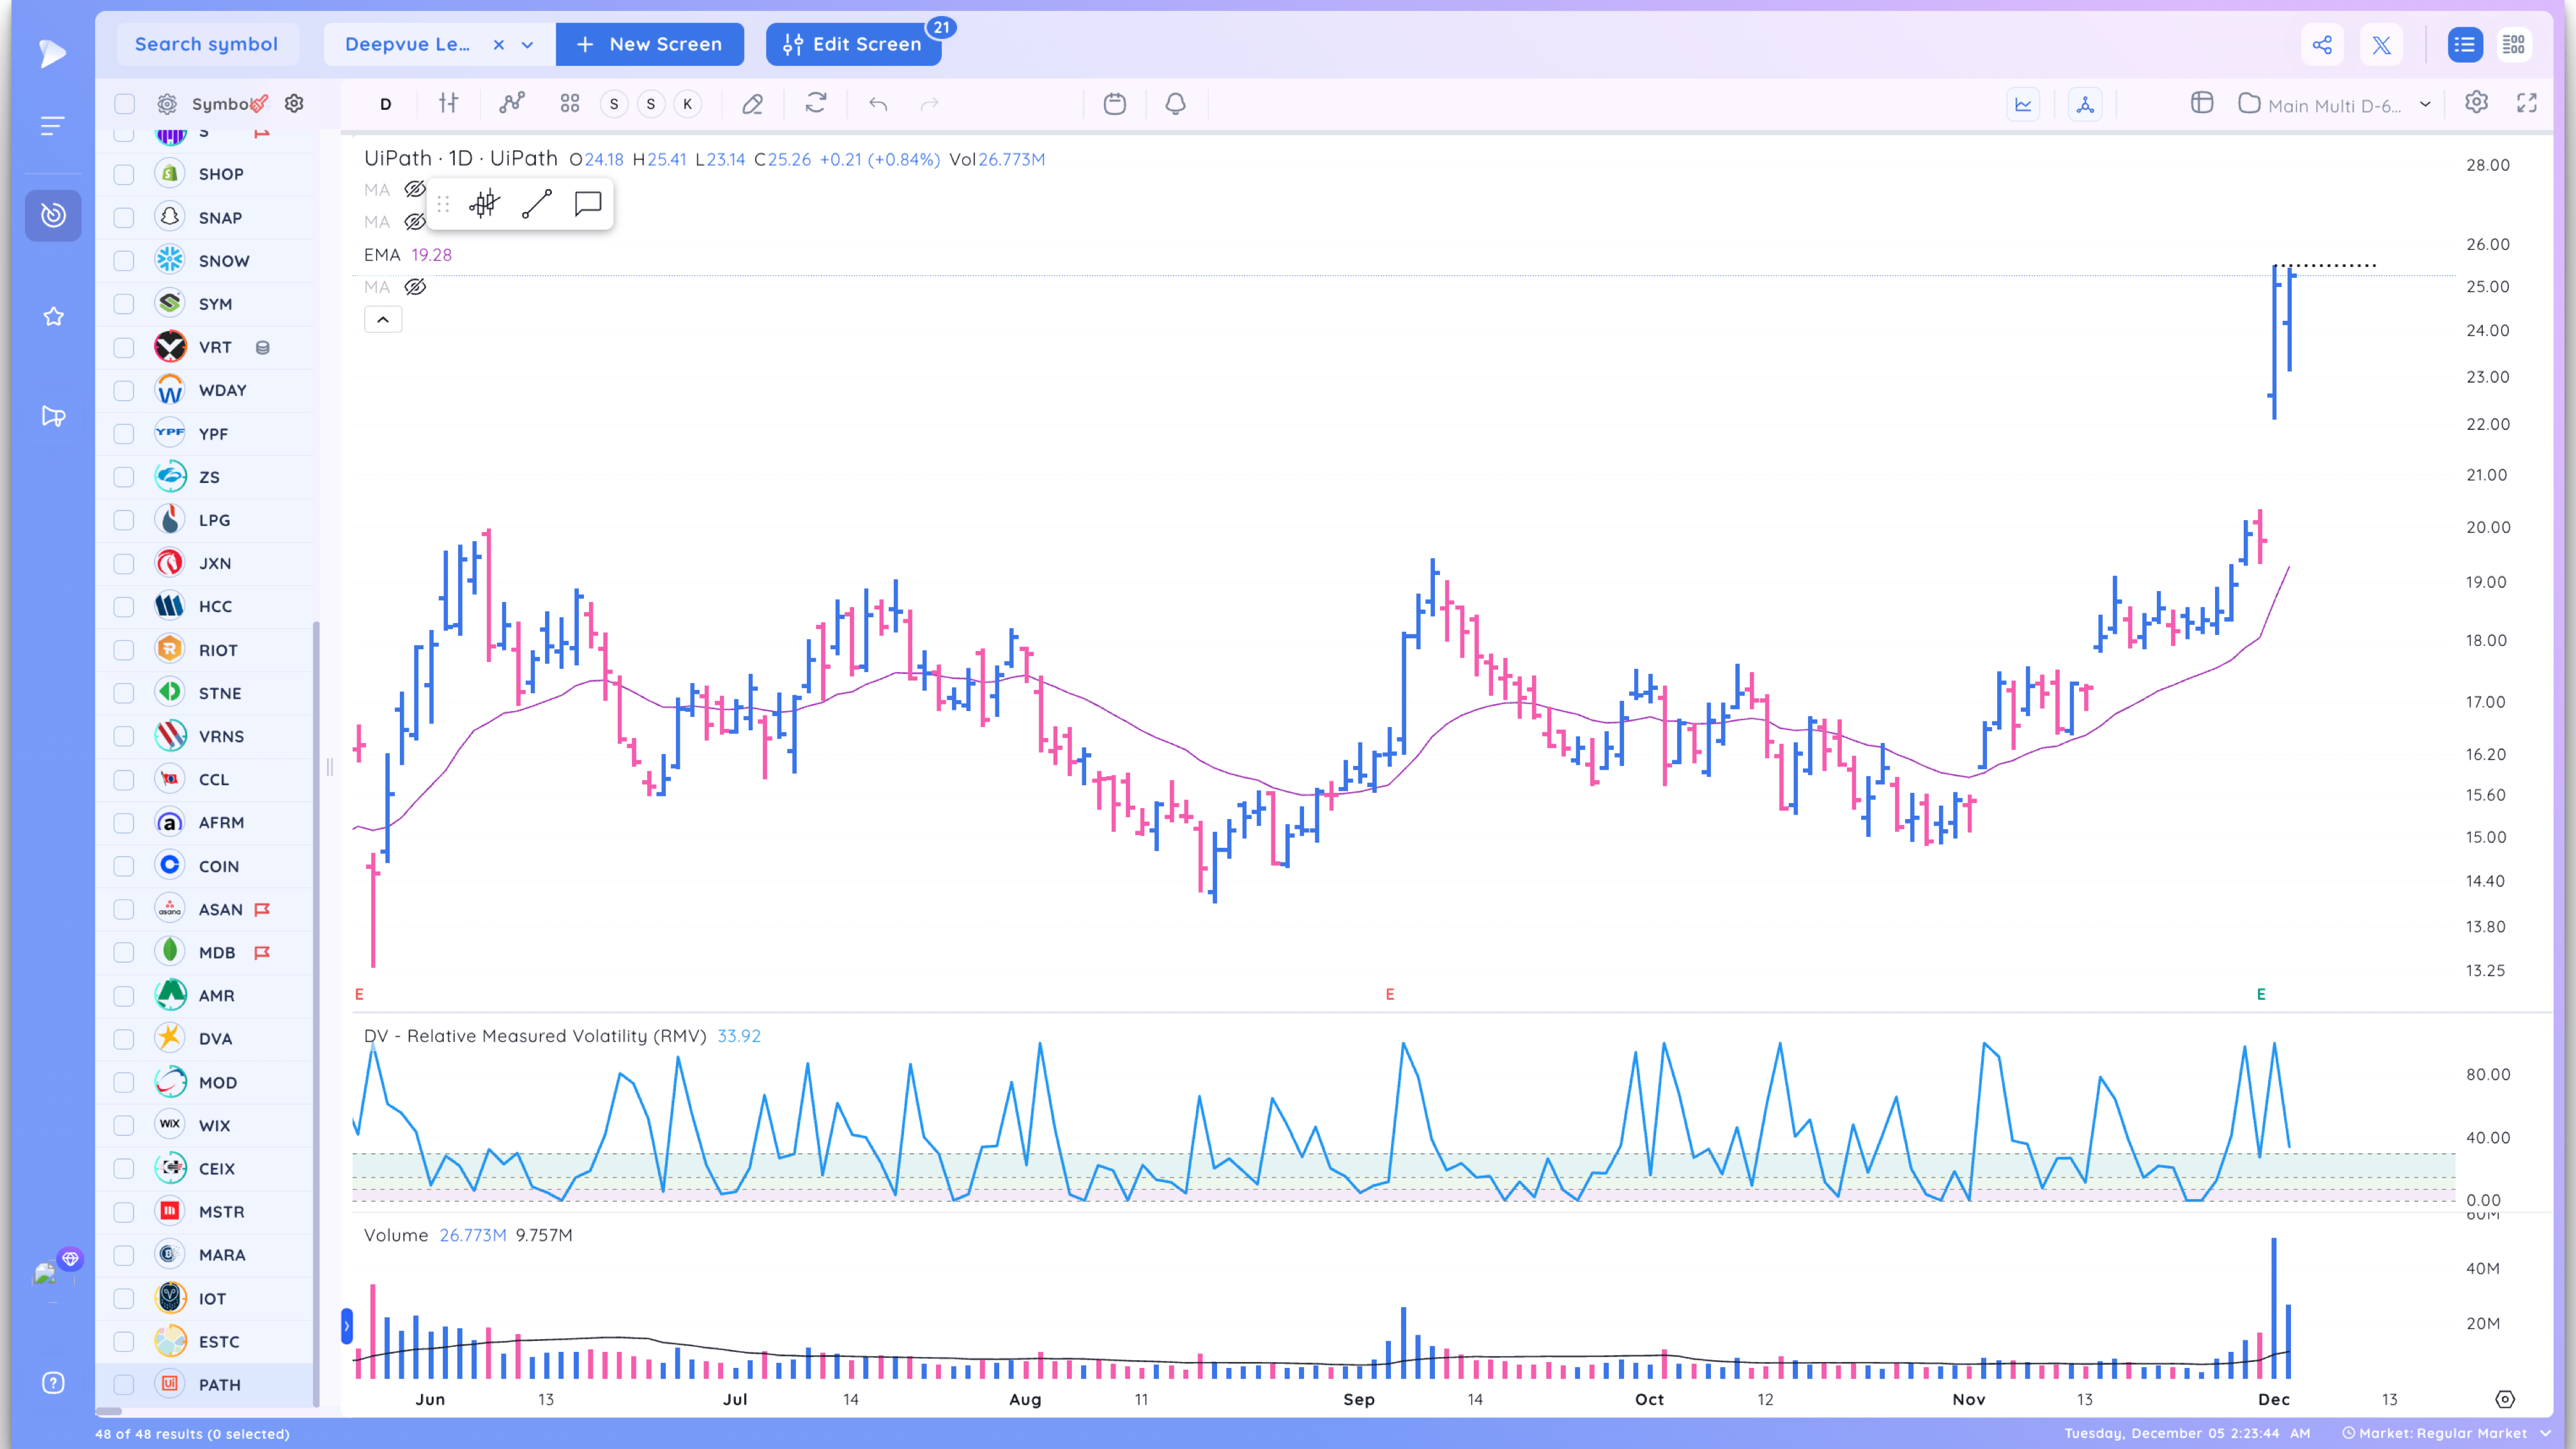
Task: Click the K shortcut button
Action: [x=688, y=104]
